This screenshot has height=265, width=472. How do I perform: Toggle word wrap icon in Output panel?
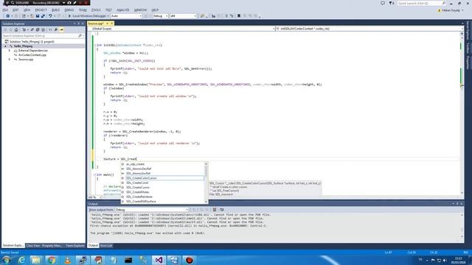(222, 210)
